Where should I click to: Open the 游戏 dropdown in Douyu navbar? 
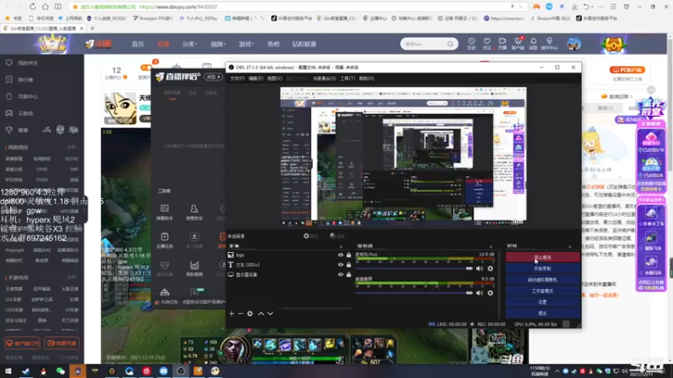[246, 45]
